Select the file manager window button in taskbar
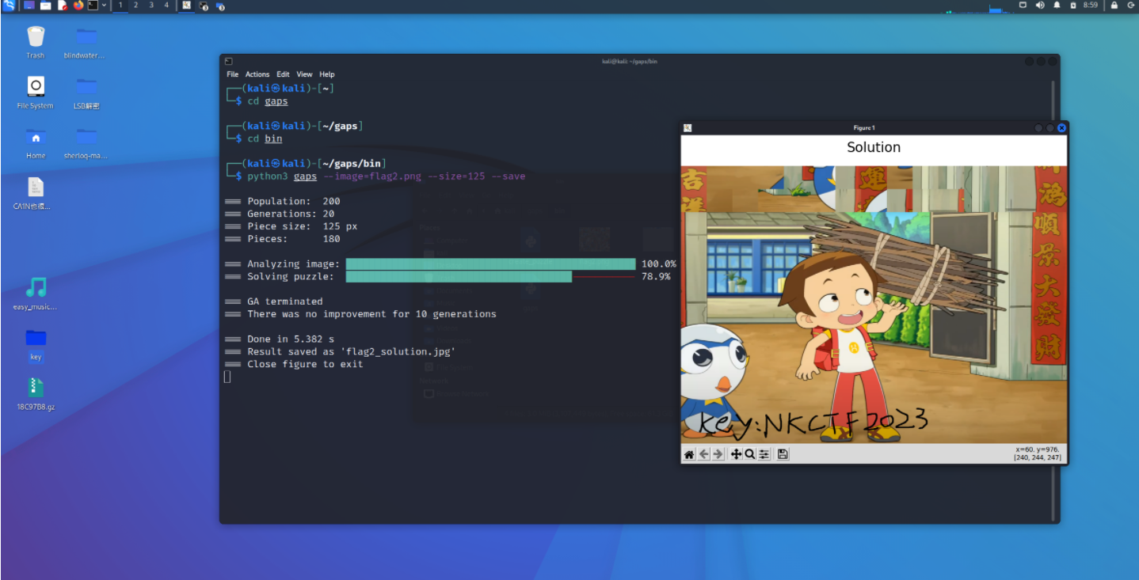This screenshot has width=1139, height=580. pyautogui.click(x=220, y=6)
